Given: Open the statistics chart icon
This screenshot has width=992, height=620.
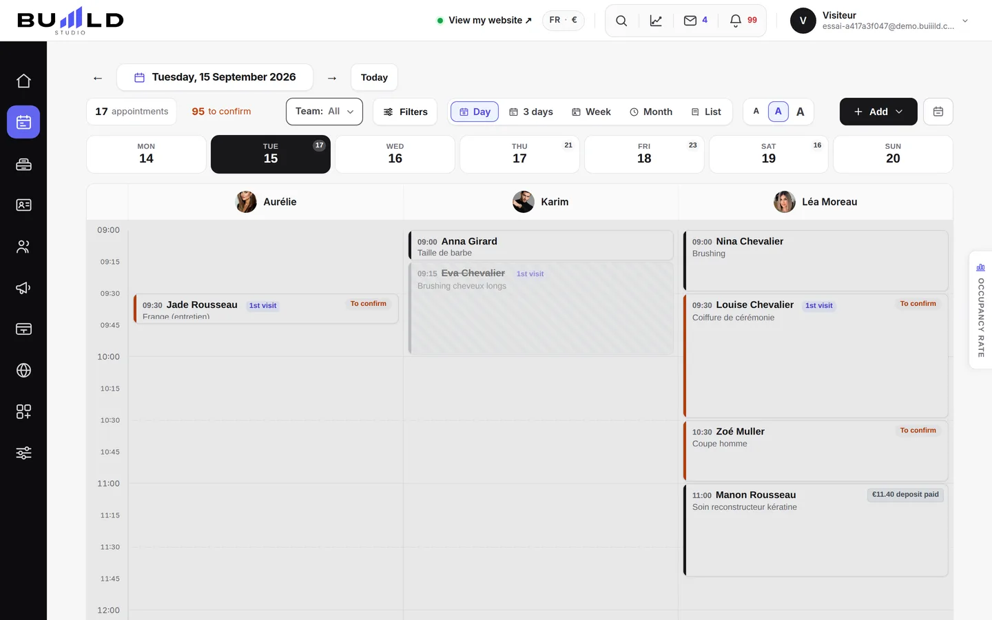Looking at the screenshot, I should (656, 21).
